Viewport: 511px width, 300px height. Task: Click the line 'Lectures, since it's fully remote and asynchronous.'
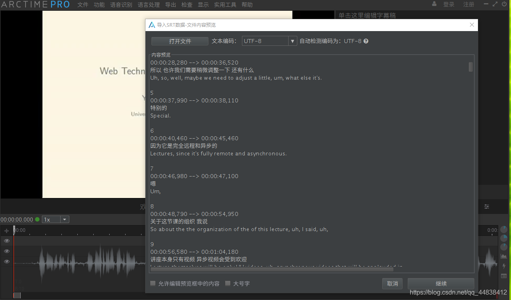tap(218, 153)
